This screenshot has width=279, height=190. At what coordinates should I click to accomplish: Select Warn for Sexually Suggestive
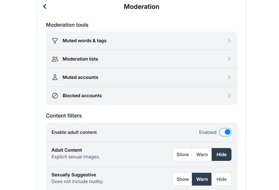click(x=202, y=179)
